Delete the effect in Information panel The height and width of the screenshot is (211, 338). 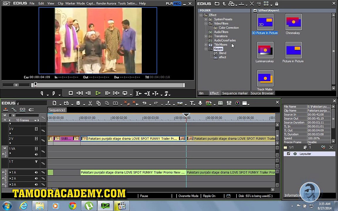[331, 147]
